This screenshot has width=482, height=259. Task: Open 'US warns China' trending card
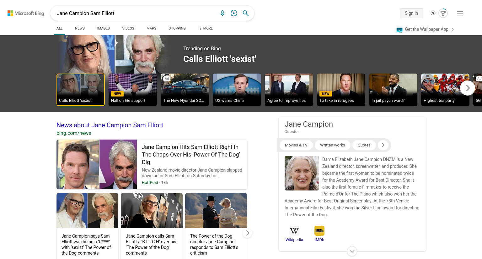coord(237,90)
